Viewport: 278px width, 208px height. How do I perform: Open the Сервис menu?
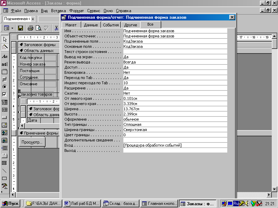click(x=93, y=11)
